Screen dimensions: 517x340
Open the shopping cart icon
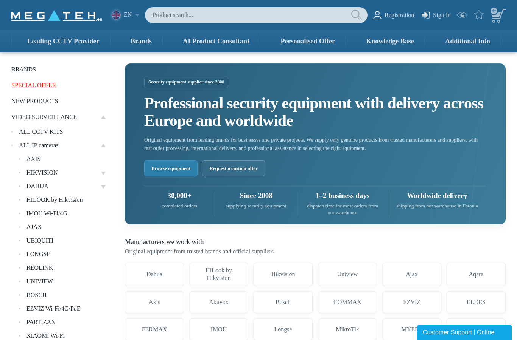click(x=498, y=15)
